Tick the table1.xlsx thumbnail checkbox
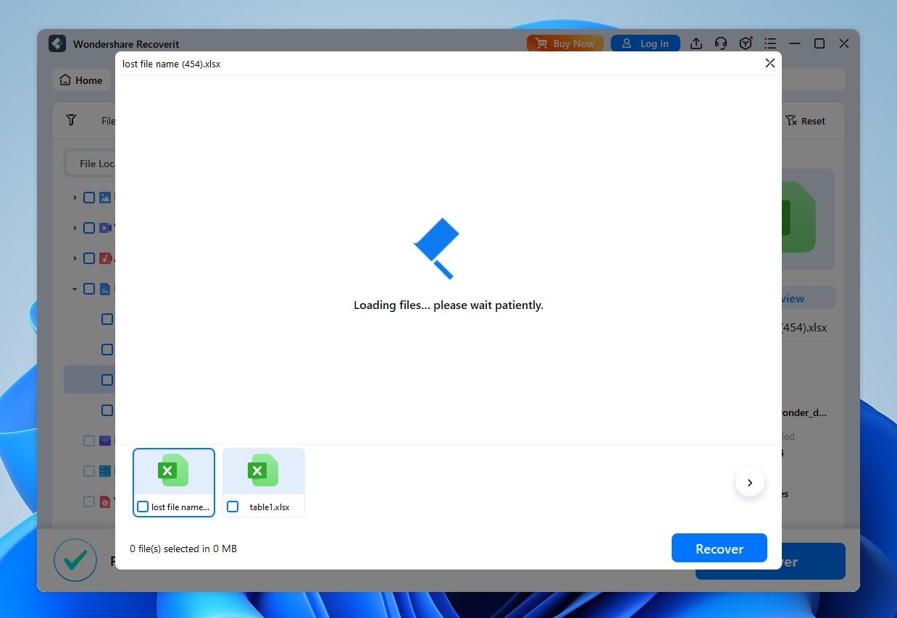Image resolution: width=897 pixels, height=618 pixels. click(x=233, y=507)
